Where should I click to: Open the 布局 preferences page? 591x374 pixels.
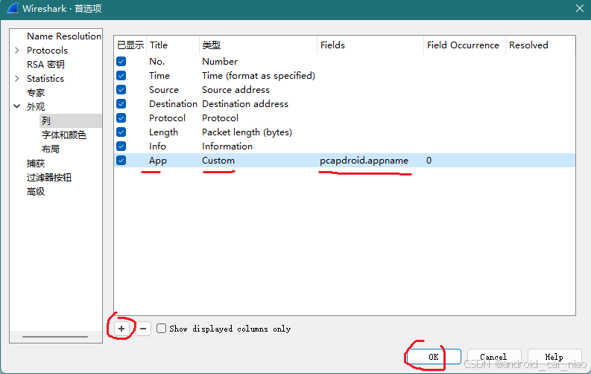[51, 149]
